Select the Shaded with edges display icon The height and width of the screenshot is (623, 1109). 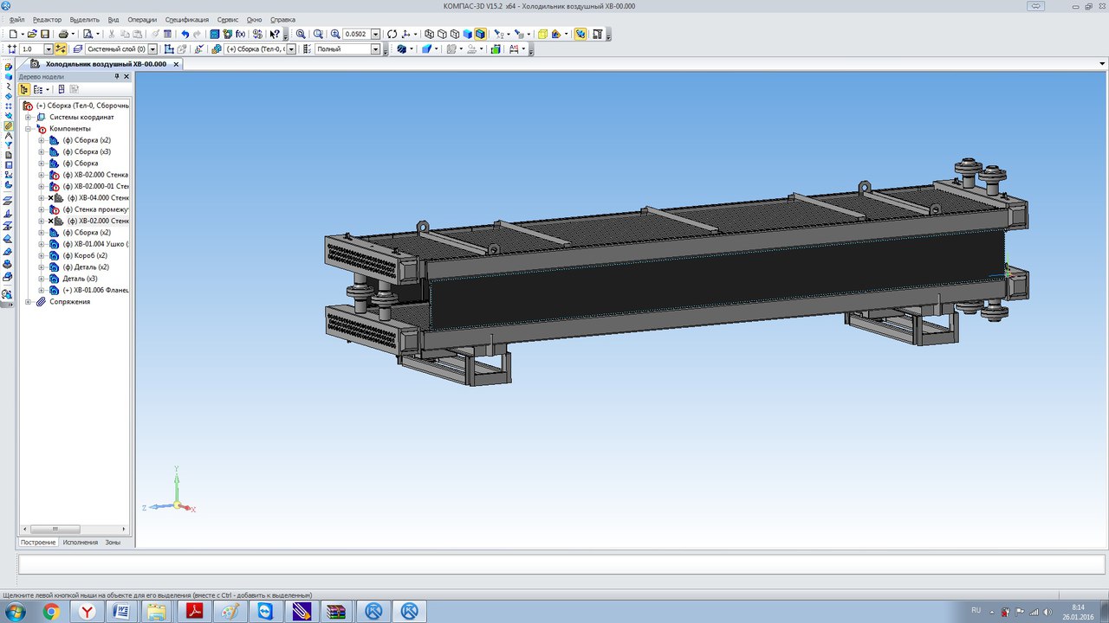click(480, 34)
